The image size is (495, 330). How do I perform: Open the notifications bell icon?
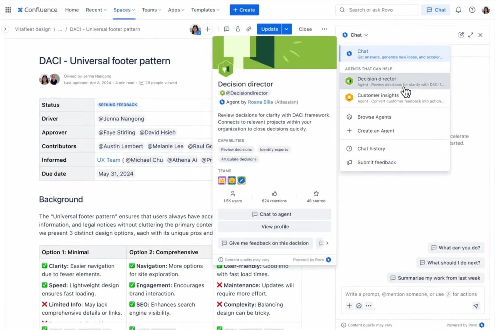[458, 10]
